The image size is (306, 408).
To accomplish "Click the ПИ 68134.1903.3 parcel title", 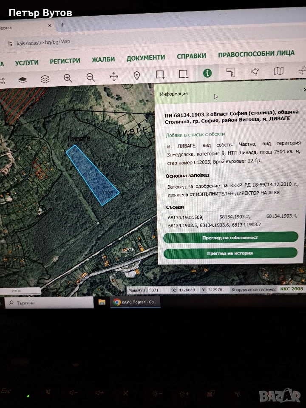I will coord(232,116).
